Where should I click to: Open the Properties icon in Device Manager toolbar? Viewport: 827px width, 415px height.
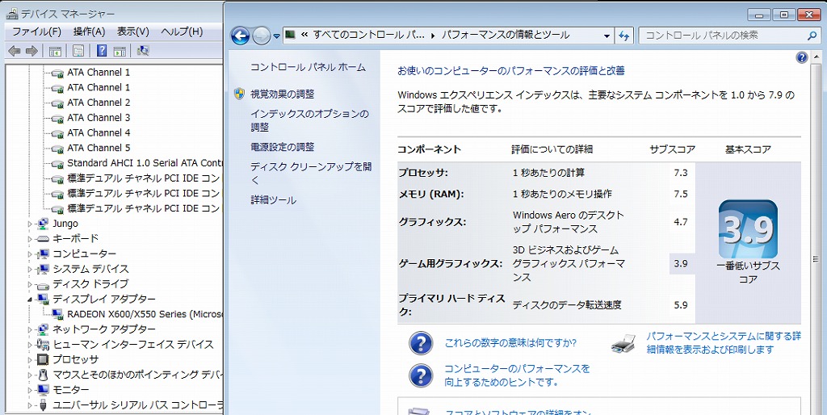coord(78,51)
